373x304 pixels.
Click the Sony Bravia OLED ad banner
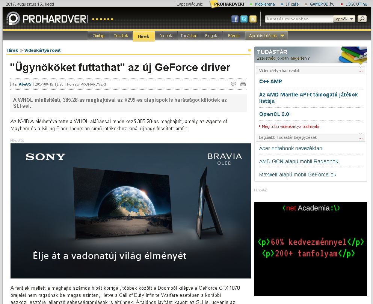click(131, 211)
